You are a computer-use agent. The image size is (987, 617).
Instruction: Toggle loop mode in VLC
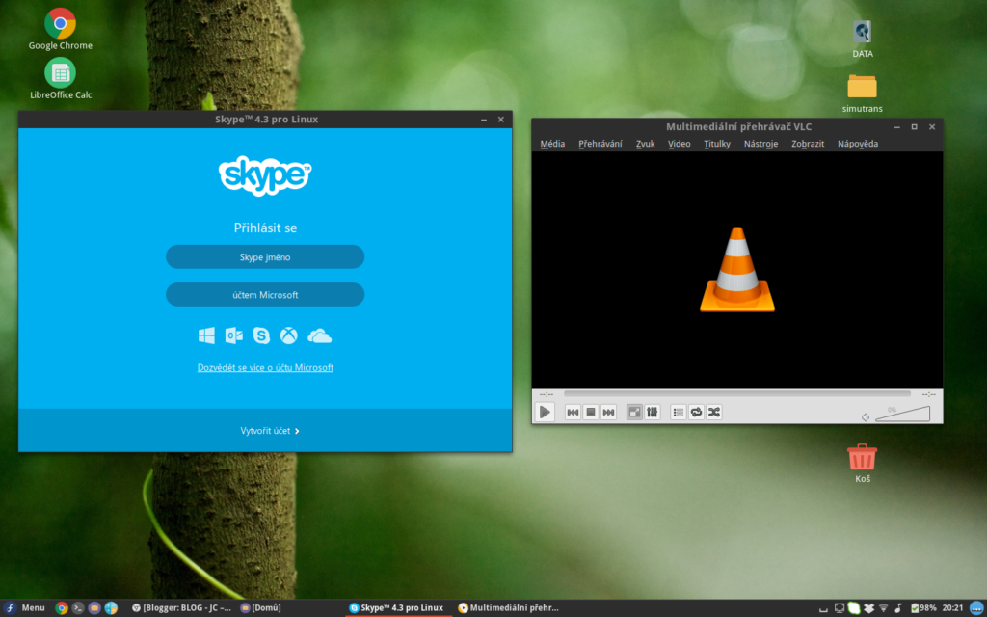[x=696, y=412]
